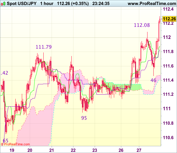Click the 111.79 high annotation
The height and width of the screenshot is (153, 177).
point(44,47)
